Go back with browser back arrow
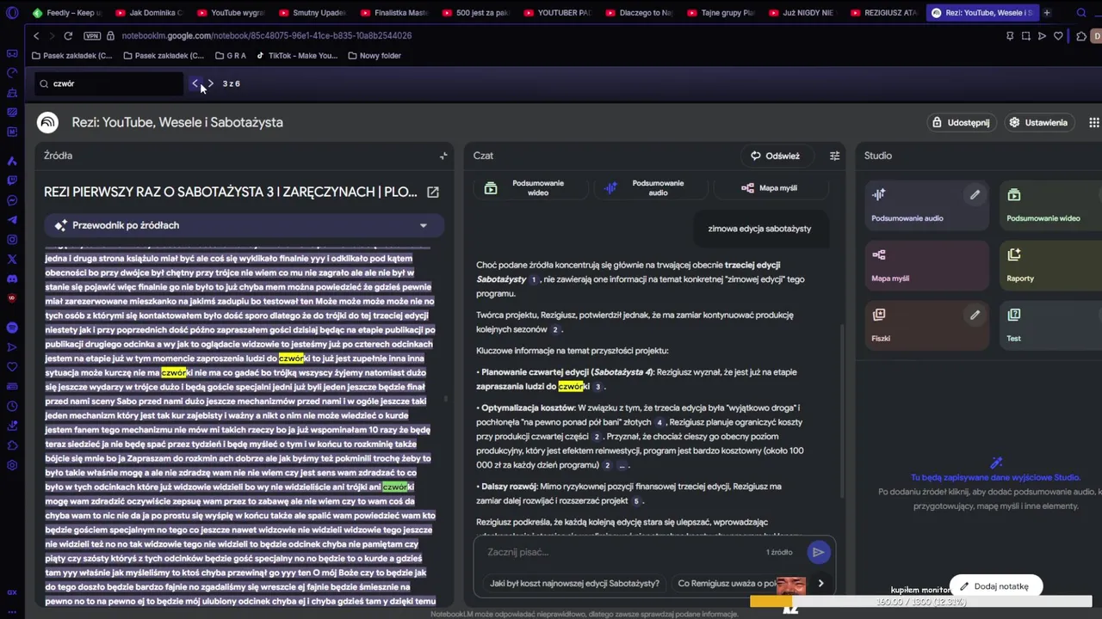 pyautogui.click(x=36, y=36)
